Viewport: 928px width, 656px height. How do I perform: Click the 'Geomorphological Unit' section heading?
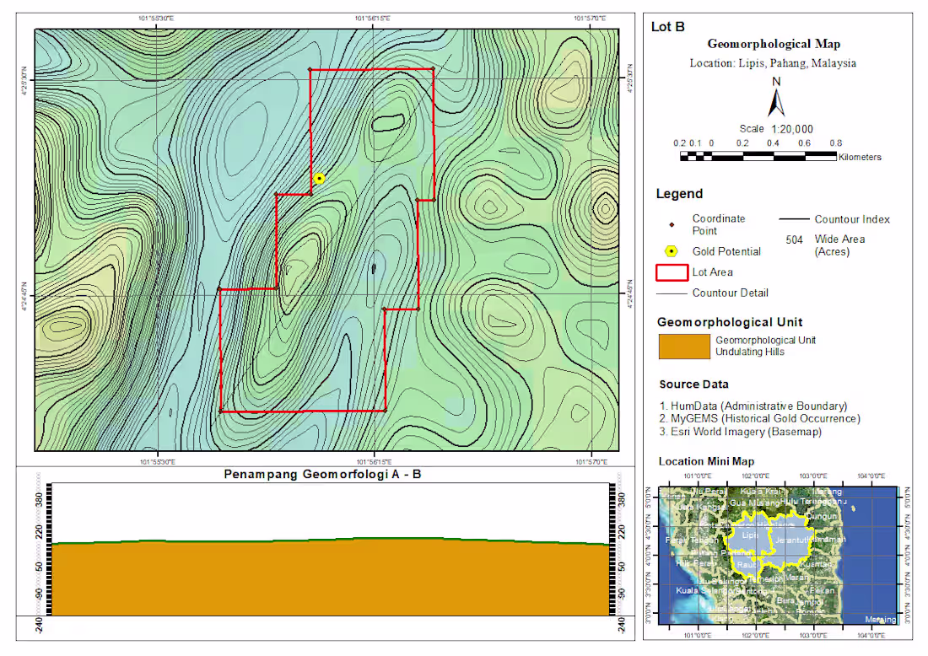click(x=730, y=322)
